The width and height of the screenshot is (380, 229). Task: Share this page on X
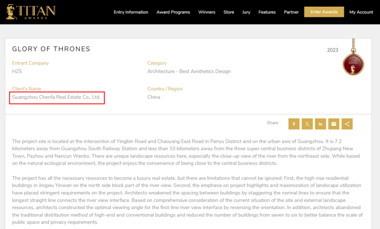[307, 124]
